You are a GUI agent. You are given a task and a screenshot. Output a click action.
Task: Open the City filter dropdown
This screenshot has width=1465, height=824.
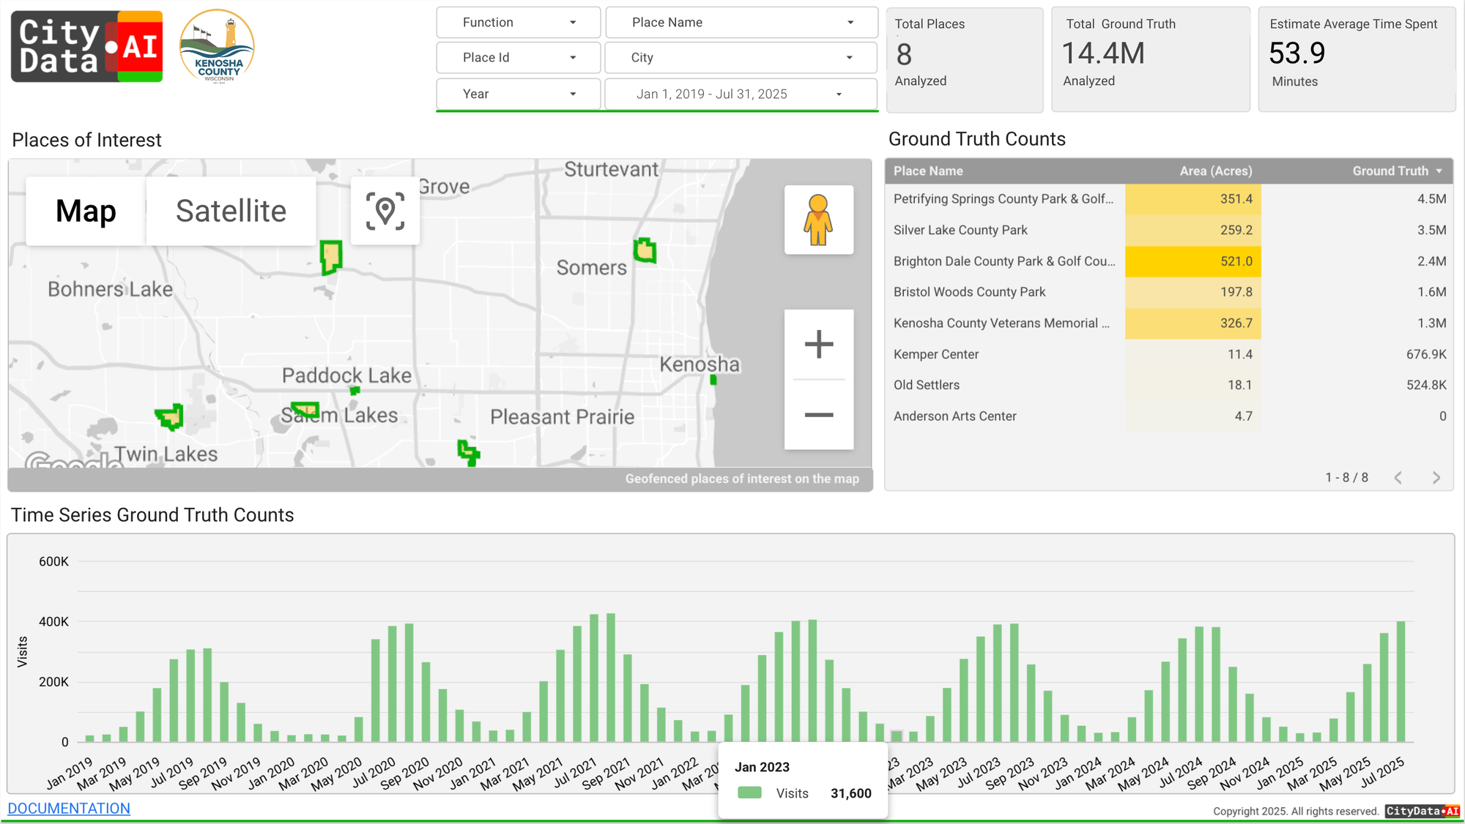click(x=741, y=58)
